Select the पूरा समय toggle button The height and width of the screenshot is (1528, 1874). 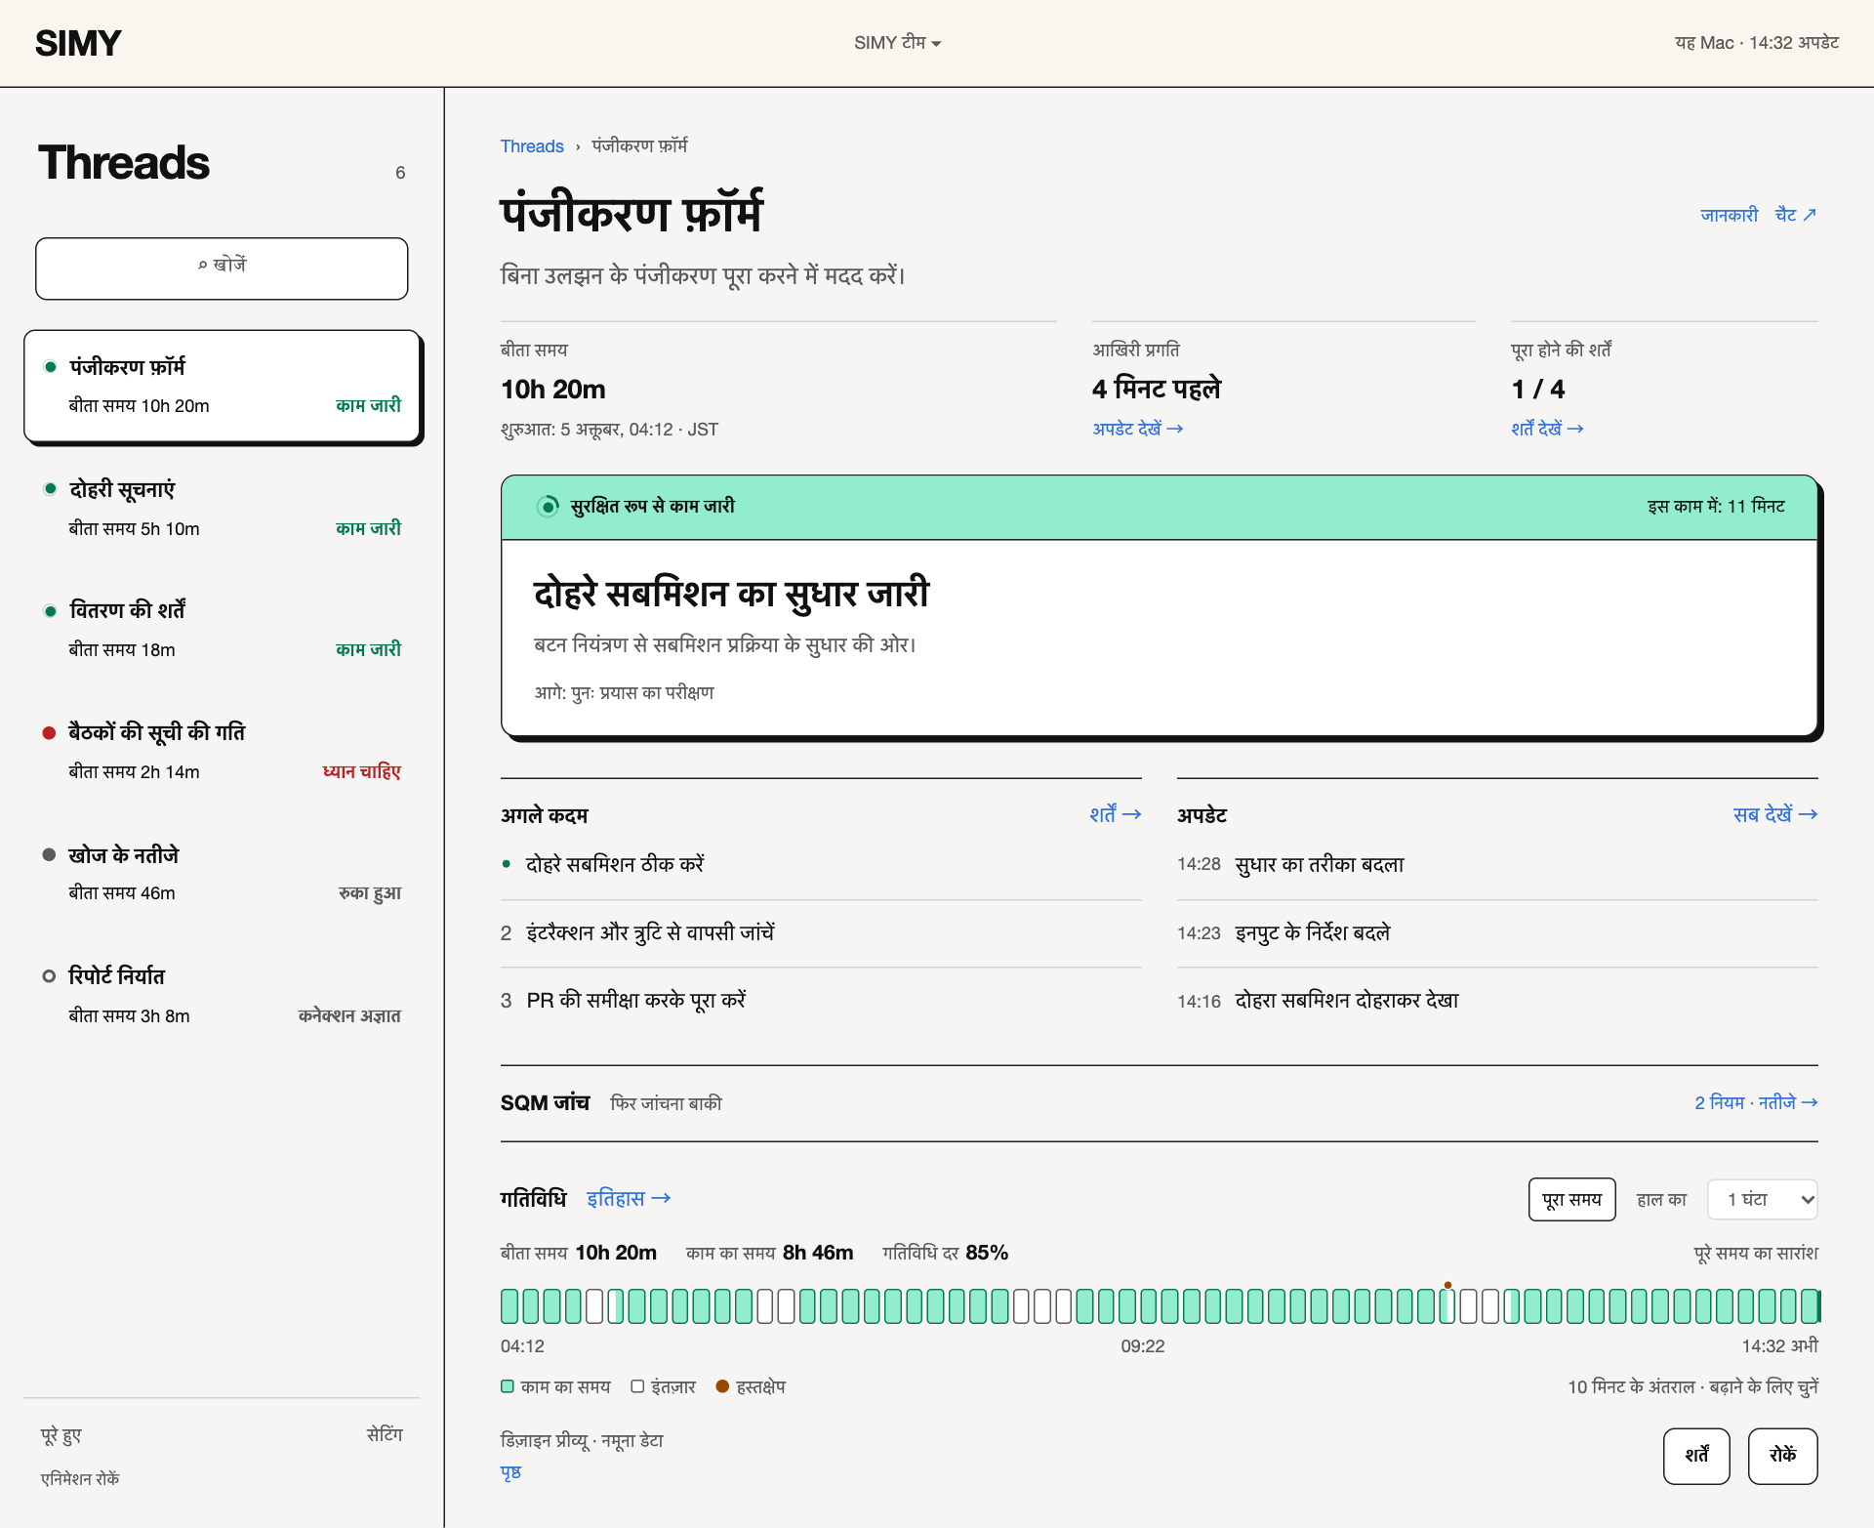(x=1571, y=1199)
